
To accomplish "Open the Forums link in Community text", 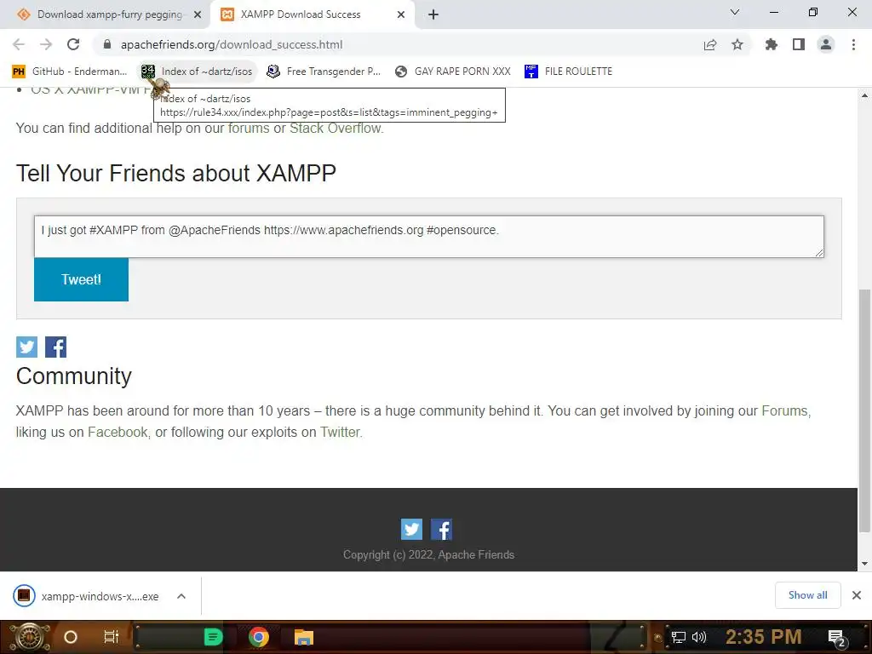I will tap(784, 411).
